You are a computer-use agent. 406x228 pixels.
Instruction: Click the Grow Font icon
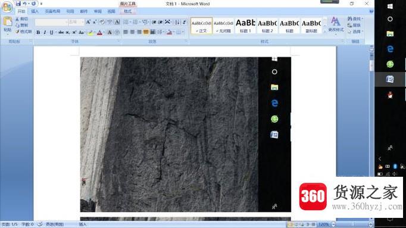pyautogui.click(x=88, y=22)
